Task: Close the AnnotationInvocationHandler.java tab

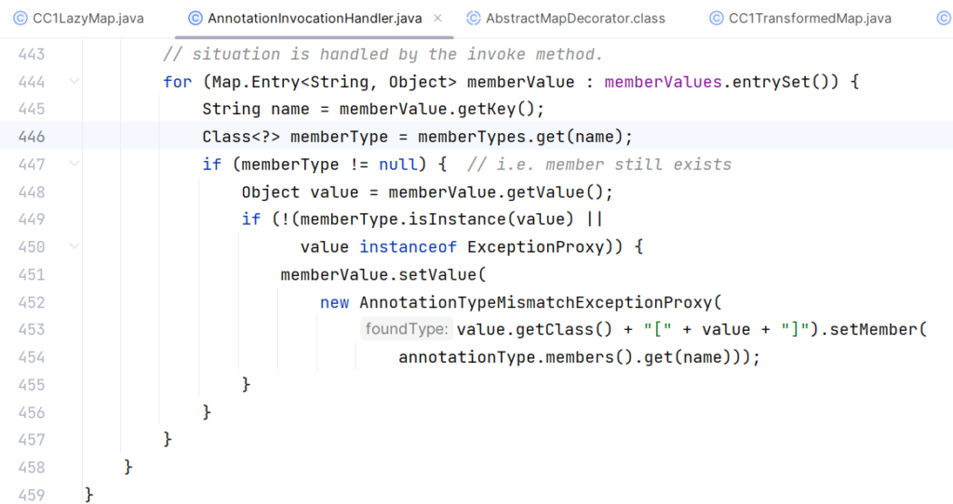Action: tap(437, 18)
